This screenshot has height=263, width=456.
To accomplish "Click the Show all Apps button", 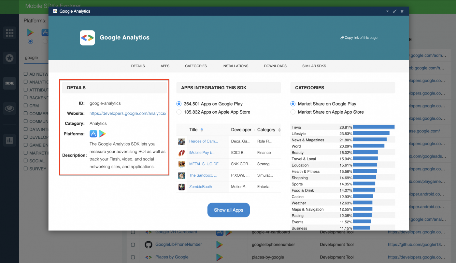I will tap(229, 210).
